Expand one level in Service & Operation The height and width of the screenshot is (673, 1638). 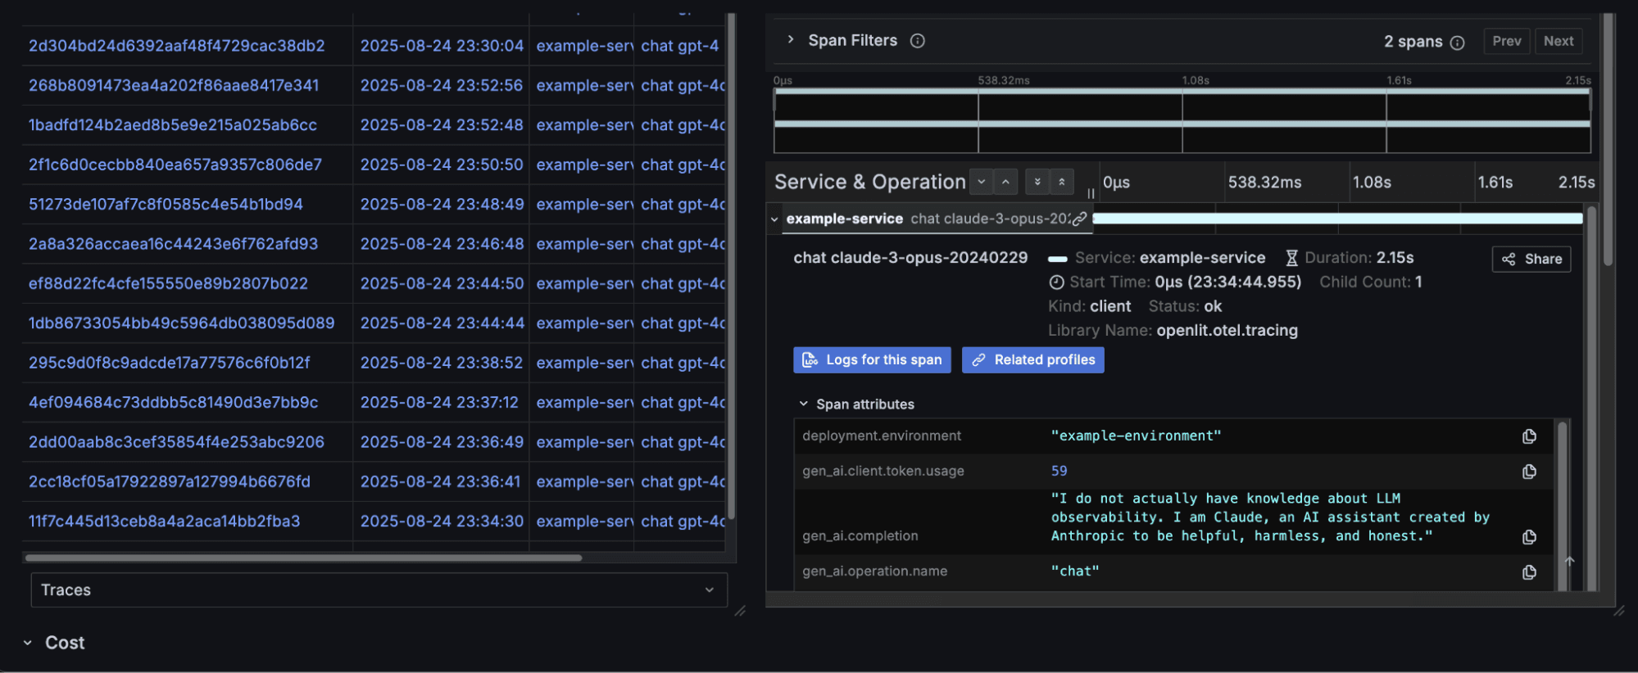point(981,182)
